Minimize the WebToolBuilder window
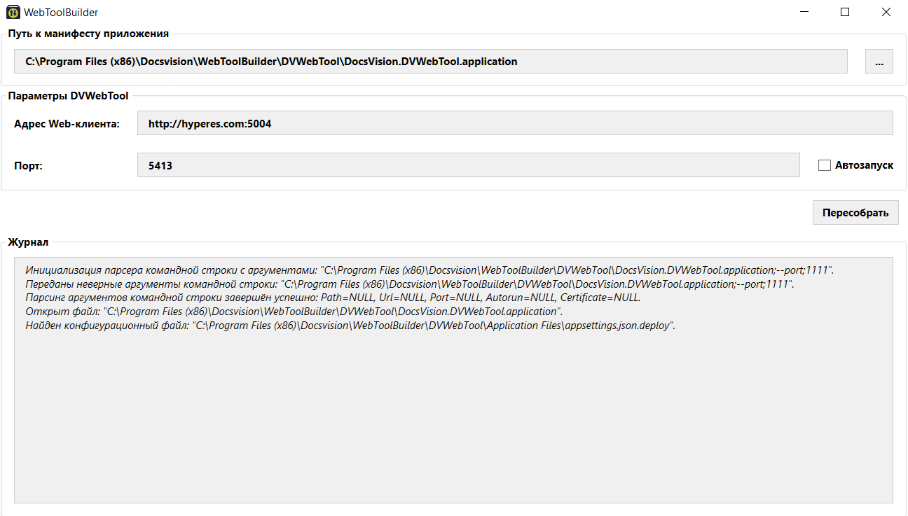 tap(803, 12)
